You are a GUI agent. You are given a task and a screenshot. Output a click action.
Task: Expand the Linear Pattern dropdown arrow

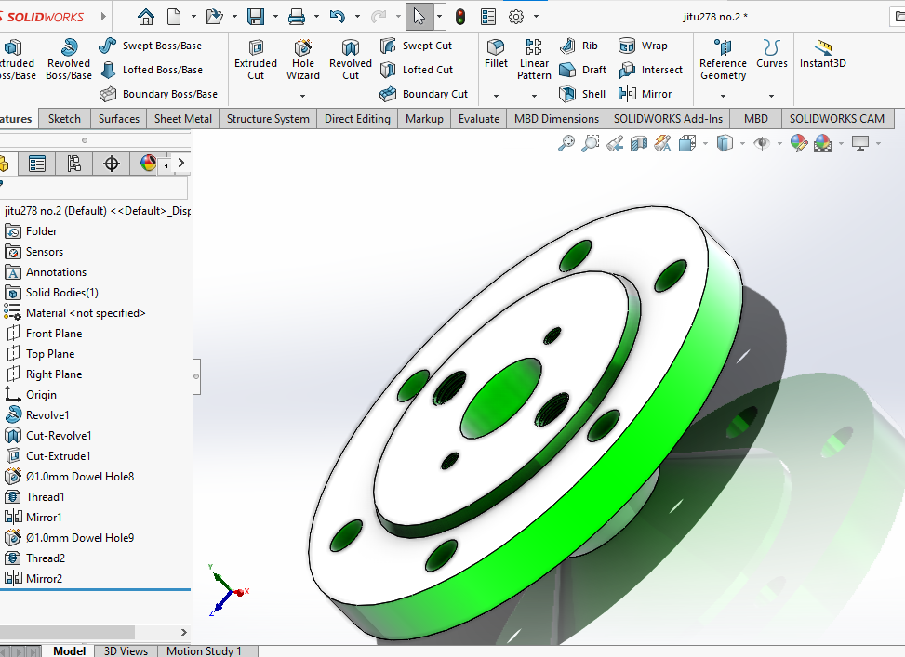coord(534,96)
